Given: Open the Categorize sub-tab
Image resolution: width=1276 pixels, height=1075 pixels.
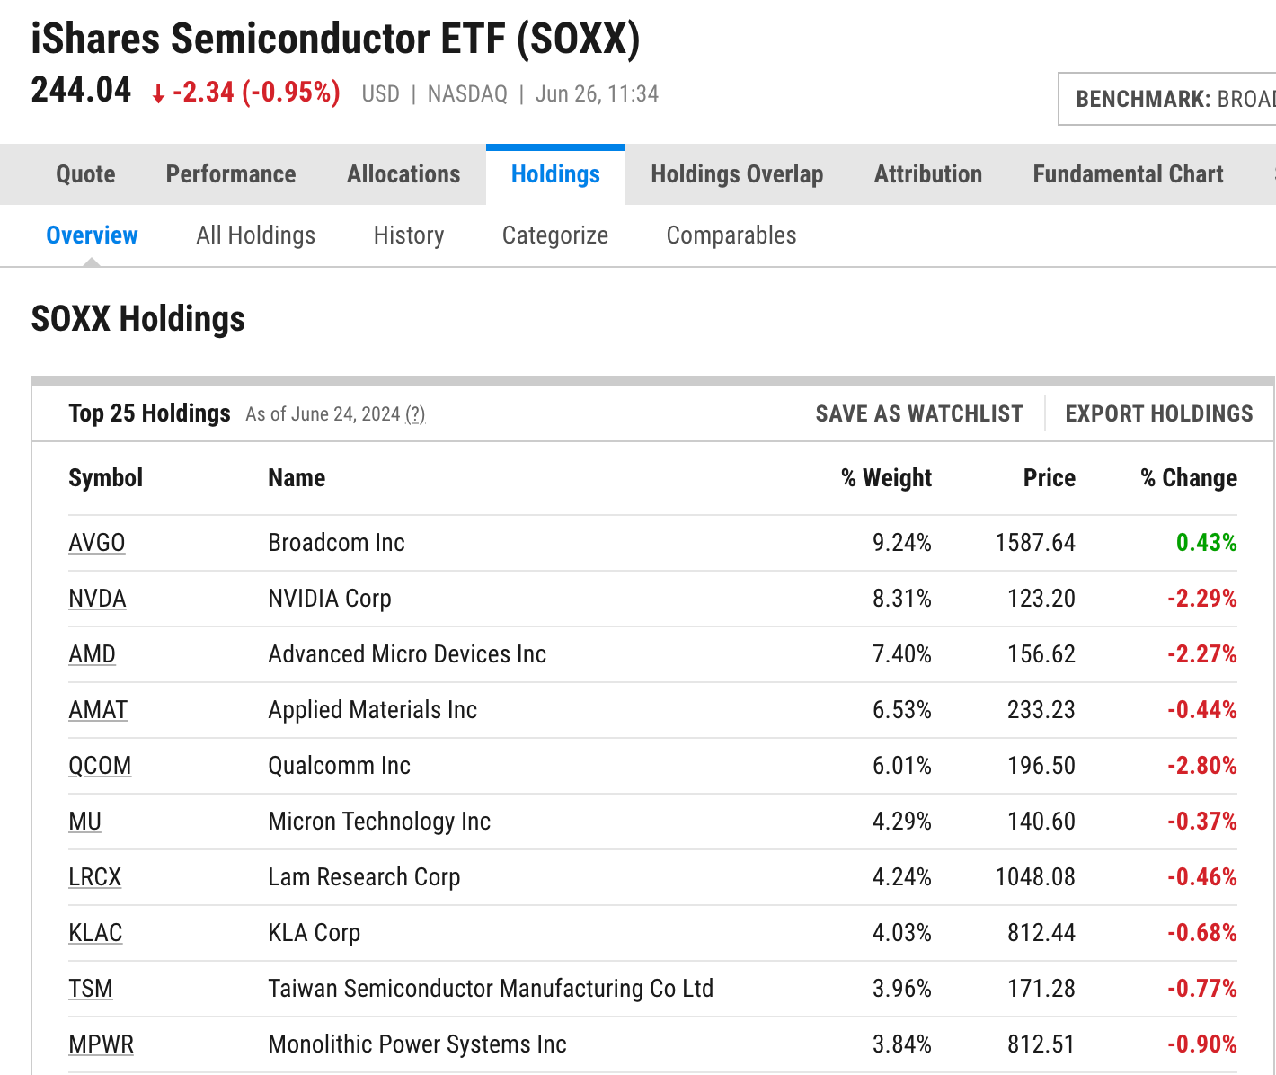Looking at the screenshot, I should coord(555,235).
